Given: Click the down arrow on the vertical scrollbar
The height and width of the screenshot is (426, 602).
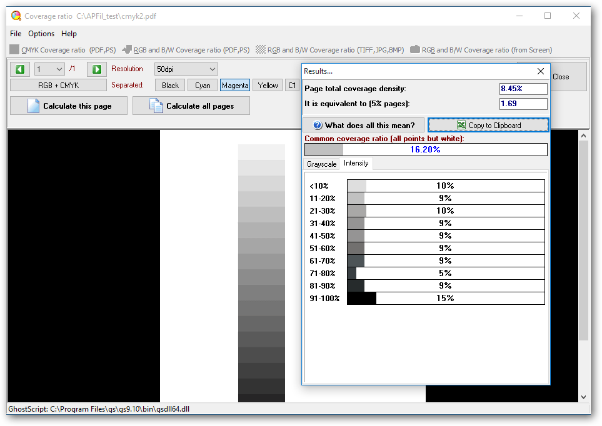Looking at the screenshot, I should coord(583,397).
